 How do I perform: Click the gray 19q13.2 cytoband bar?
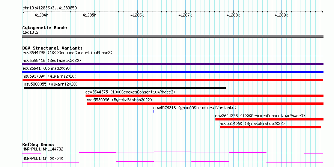pos(173,36)
